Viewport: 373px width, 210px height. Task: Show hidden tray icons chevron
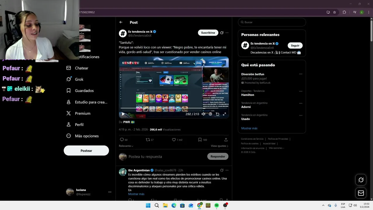point(323,205)
